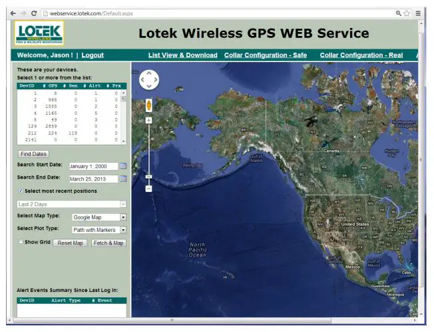Open Collar Configuration - Real
This screenshot has height=332, width=434.
tap(361, 55)
